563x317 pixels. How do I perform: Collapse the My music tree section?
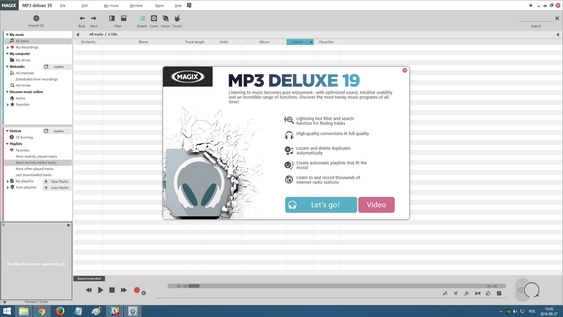coord(7,34)
